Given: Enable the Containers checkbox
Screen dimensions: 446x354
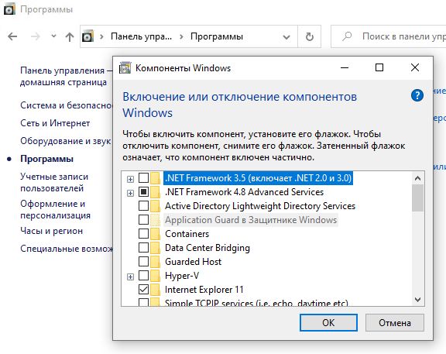Looking at the screenshot, I should [x=143, y=234].
